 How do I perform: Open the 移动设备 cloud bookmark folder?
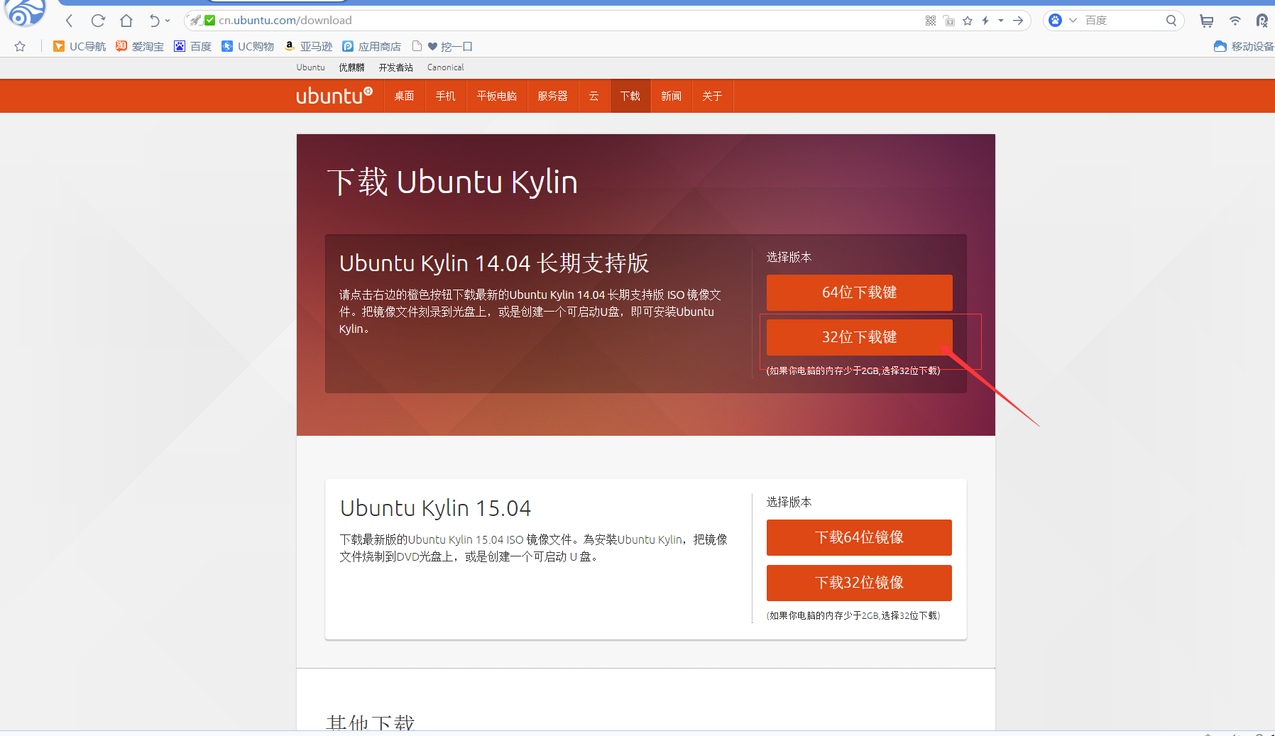pos(1244,46)
